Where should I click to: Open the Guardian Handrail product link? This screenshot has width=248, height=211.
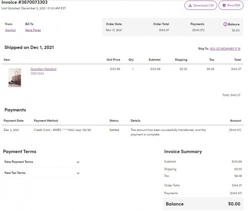coord(44,69)
